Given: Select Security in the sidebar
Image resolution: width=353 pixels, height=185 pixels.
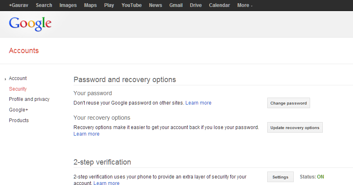Looking at the screenshot, I should (18, 89).
